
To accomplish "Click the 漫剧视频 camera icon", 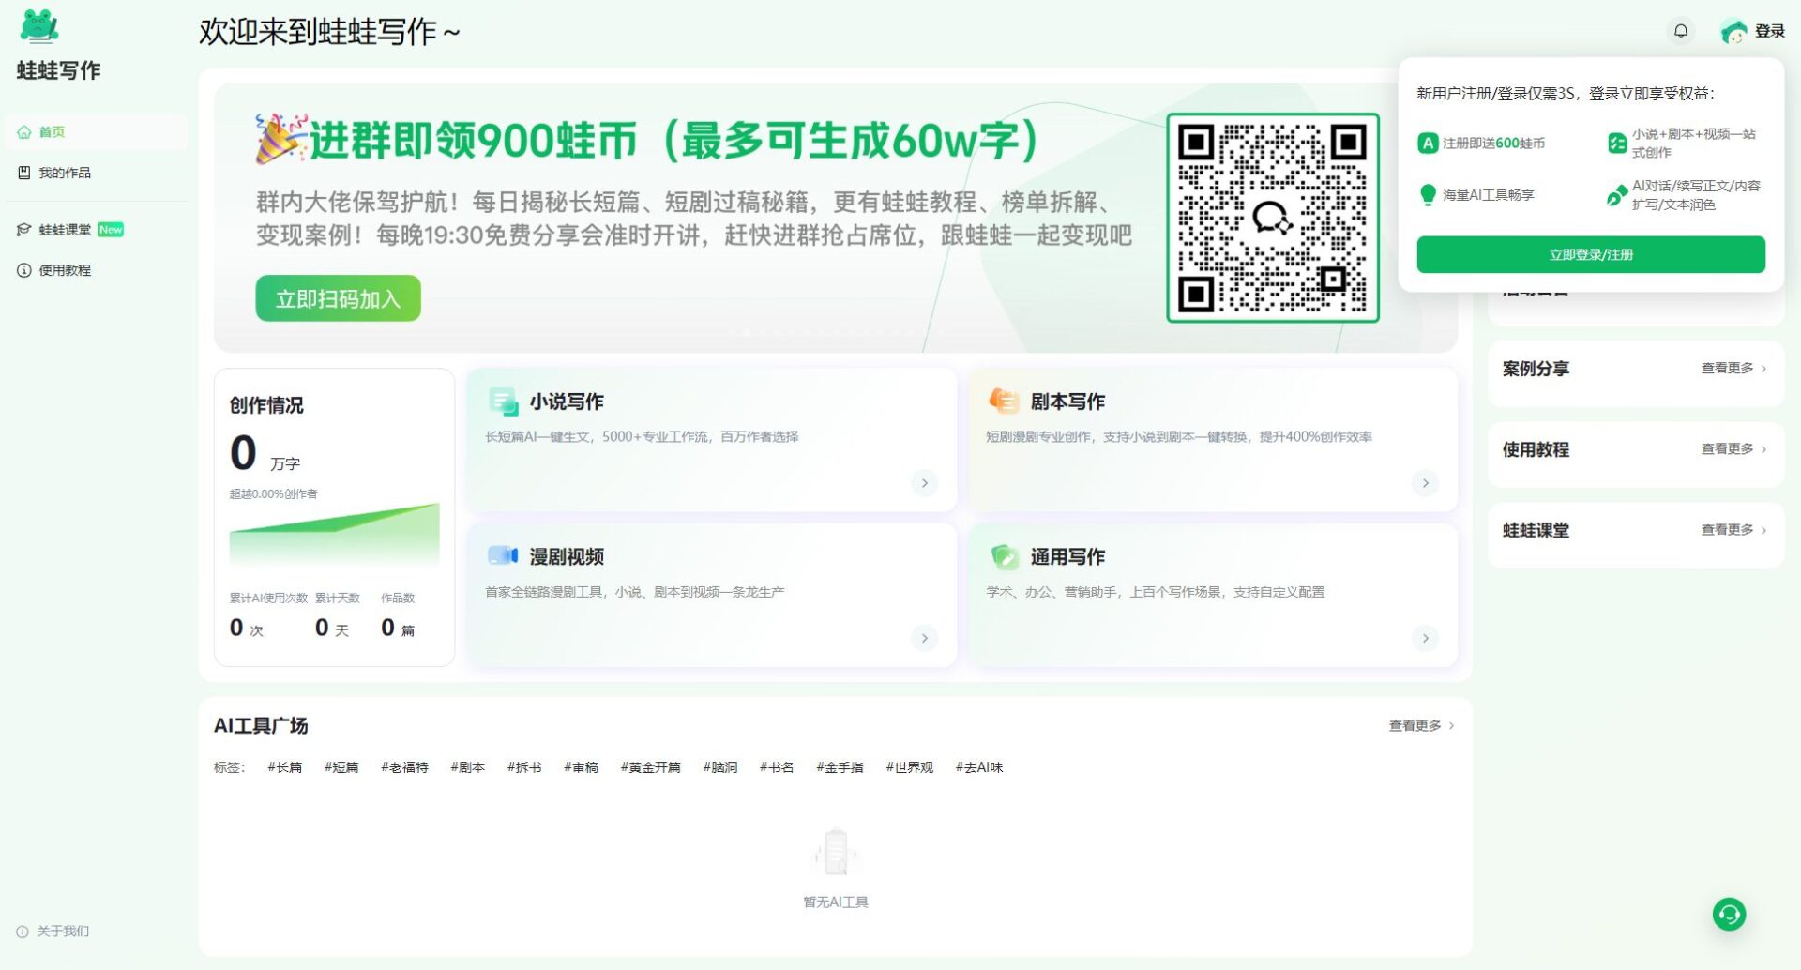I will (x=503, y=556).
